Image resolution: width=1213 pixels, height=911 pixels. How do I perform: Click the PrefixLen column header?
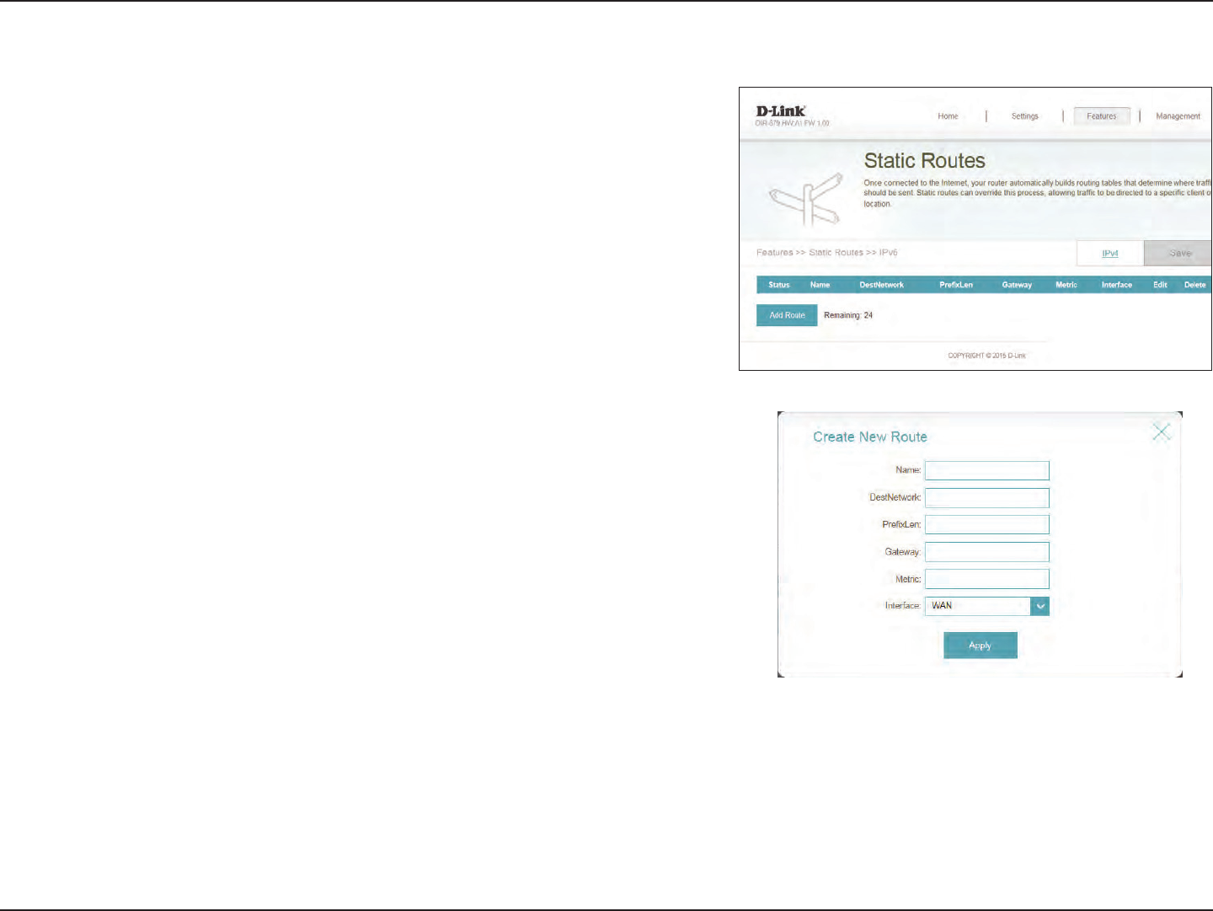(956, 285)
